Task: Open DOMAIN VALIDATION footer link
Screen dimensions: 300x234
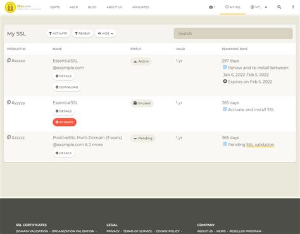Action: point(32,231)
